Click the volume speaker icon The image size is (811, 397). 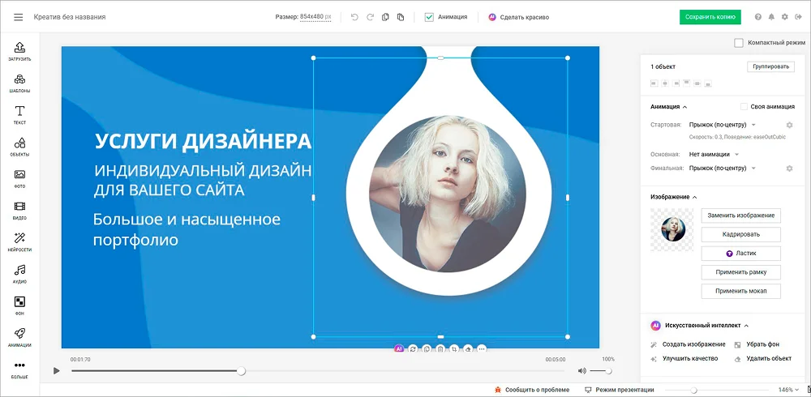(581, 370)
